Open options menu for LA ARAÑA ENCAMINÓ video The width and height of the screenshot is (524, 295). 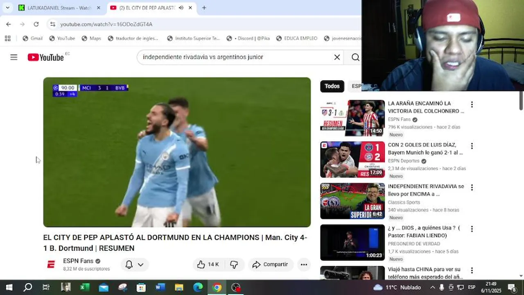click(x=472, y=104)
